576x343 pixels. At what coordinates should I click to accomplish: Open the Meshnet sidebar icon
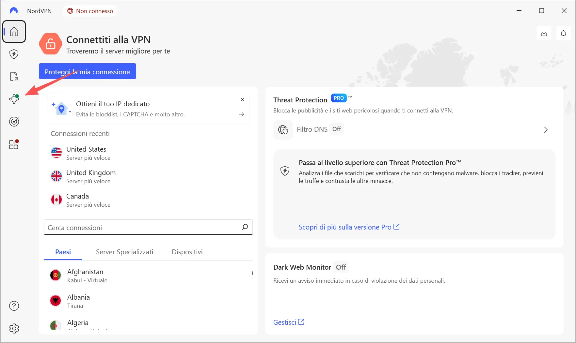14,99
